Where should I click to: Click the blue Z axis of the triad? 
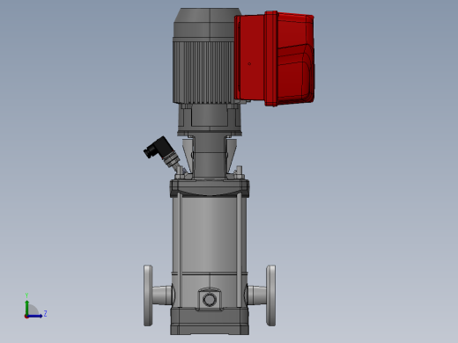point(35,316)
